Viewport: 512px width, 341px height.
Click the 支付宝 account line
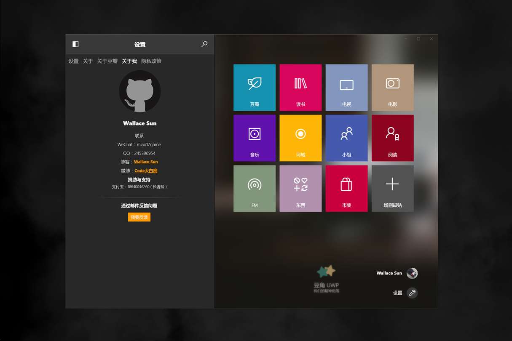click(139, 186)
